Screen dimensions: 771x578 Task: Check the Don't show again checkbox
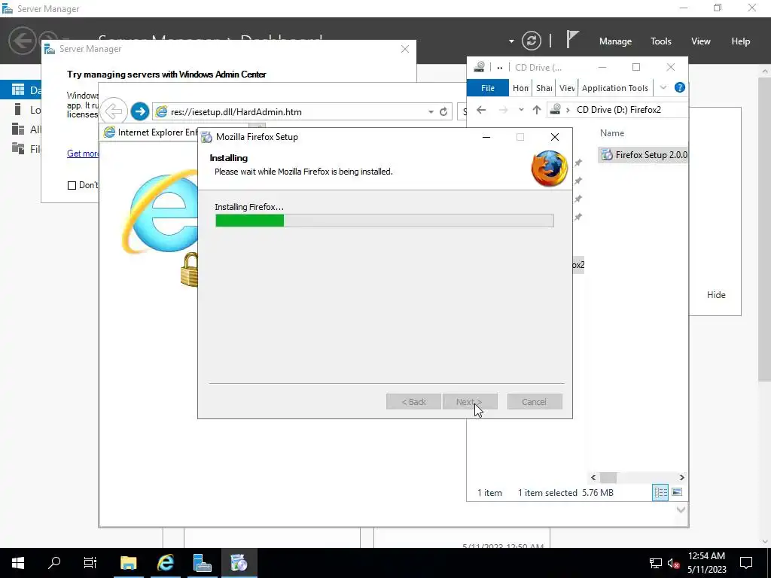(72, 185)
